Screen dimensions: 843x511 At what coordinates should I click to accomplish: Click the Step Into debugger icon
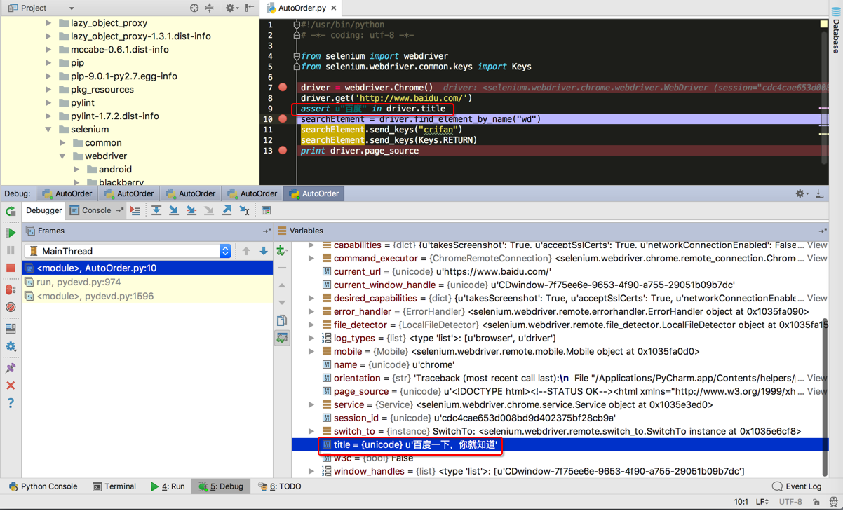point(174,210)
